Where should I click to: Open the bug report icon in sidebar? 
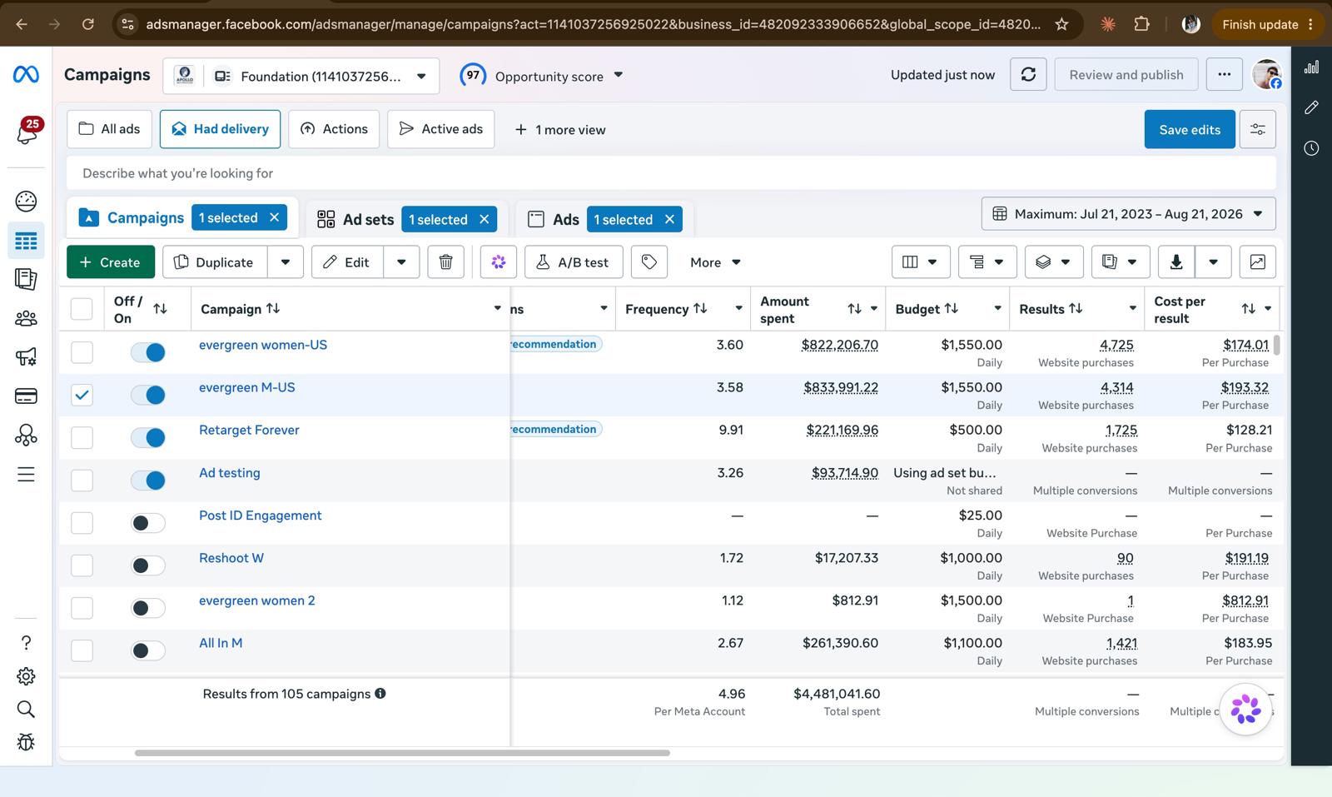click(26, 742)
